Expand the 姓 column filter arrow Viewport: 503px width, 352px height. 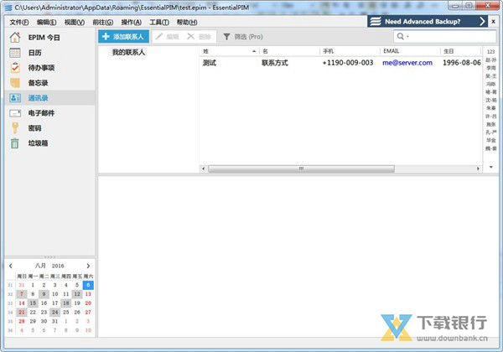pyautogui.click(x=252, y=52)
